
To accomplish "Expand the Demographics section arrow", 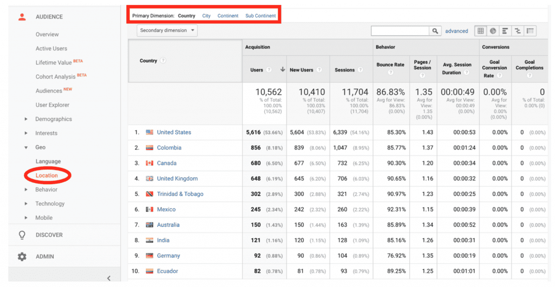I will 26,119.
